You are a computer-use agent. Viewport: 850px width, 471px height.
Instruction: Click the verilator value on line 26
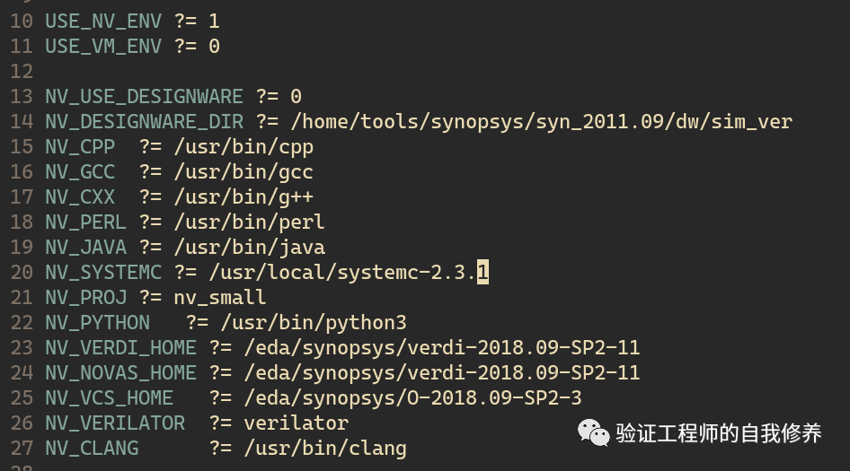(296, 423)
